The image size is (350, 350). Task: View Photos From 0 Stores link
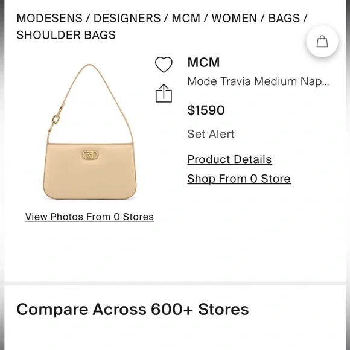tap(90, 217)
